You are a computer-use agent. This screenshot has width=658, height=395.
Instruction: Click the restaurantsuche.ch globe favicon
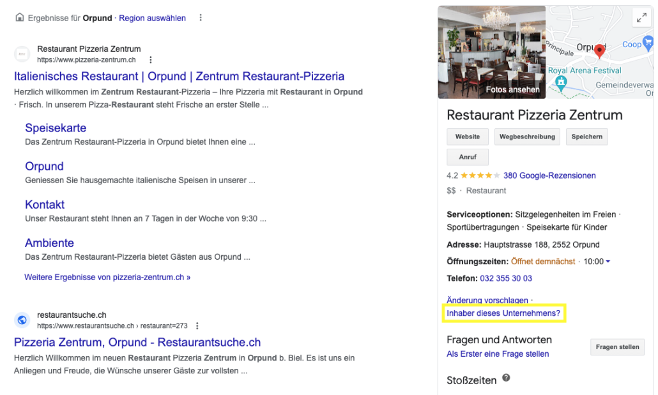pos(22,320)
